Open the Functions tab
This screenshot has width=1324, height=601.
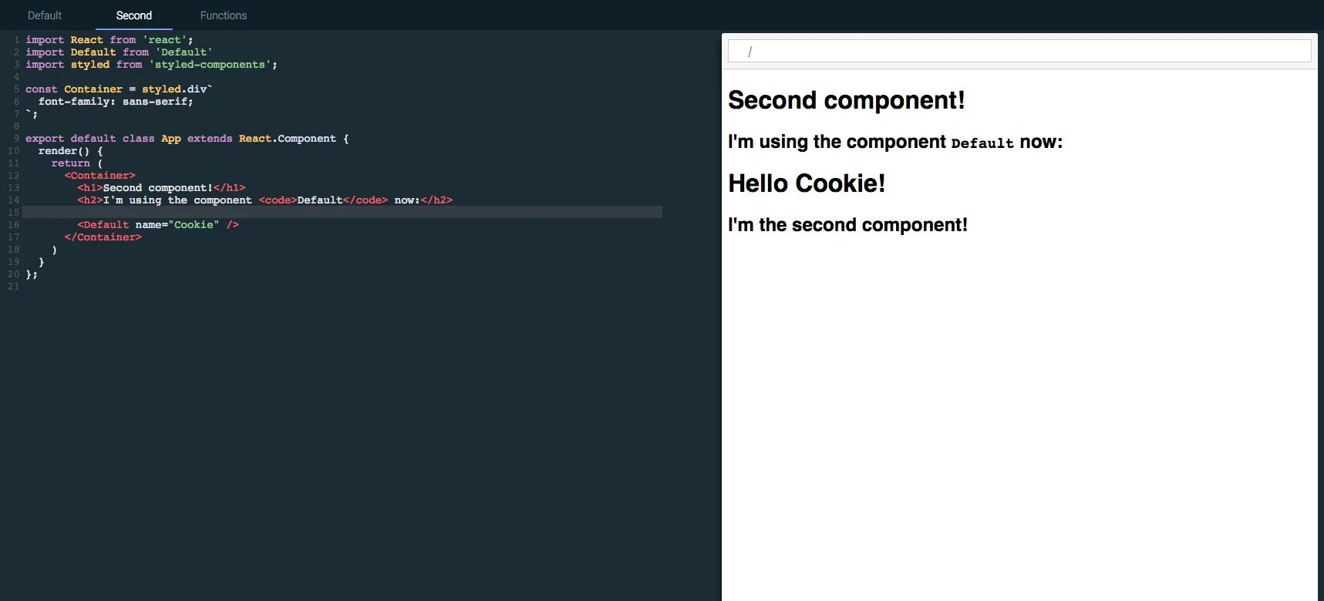tap(224, 15)
